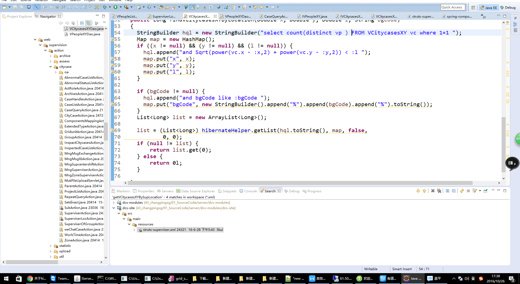Image resolution: width=520 pixels, height=284 pixels.
Task: Click the Quick Access search field
Action: point(453,7)
